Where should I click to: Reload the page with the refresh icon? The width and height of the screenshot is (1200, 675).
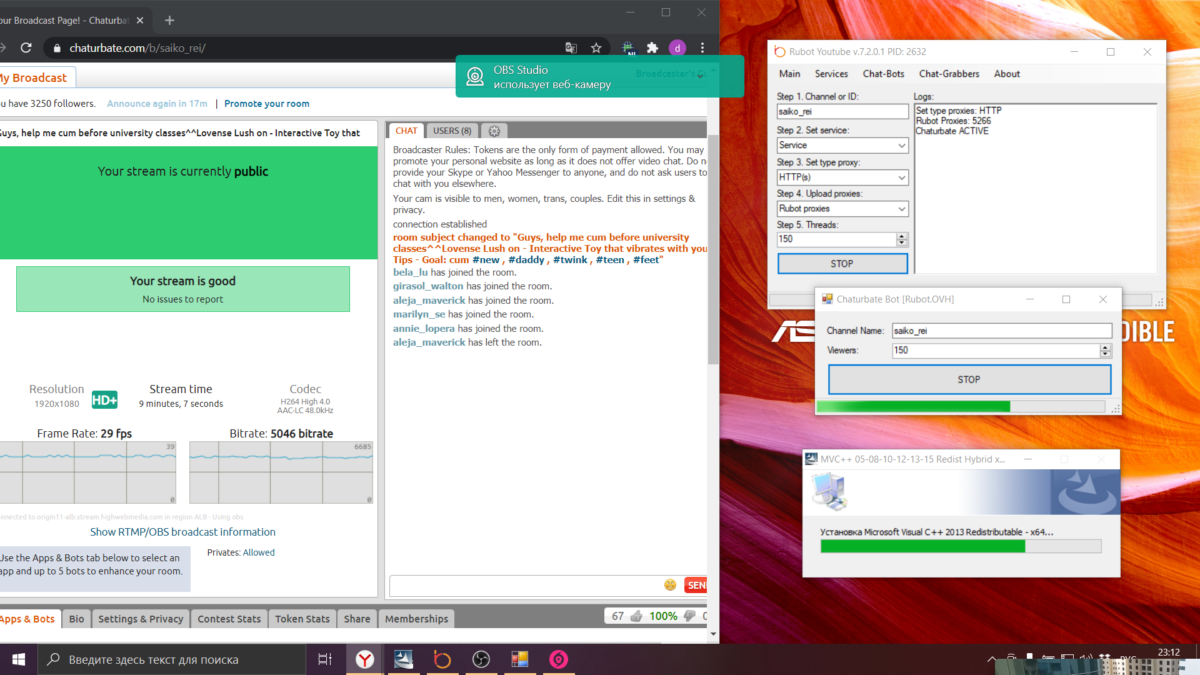coord(26,47)
